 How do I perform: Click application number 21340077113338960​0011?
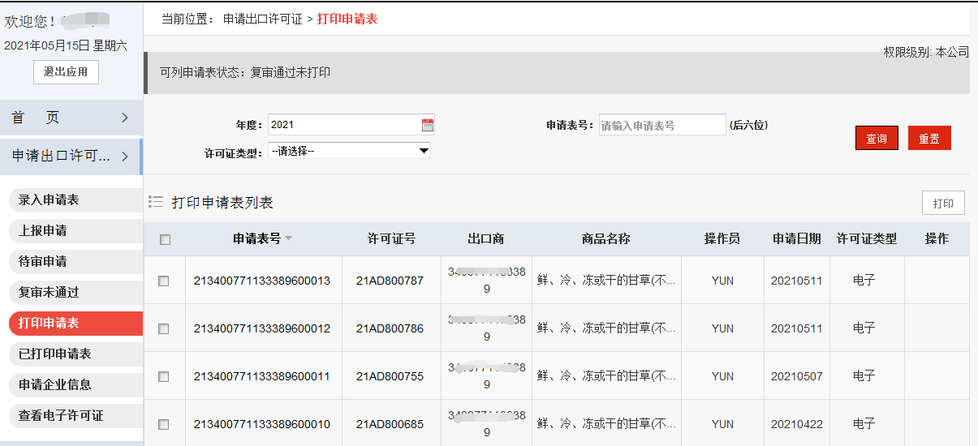click(x=262, y=376)
